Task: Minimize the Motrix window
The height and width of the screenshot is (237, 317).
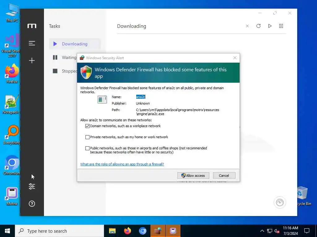Action: (x=260, y=13)
